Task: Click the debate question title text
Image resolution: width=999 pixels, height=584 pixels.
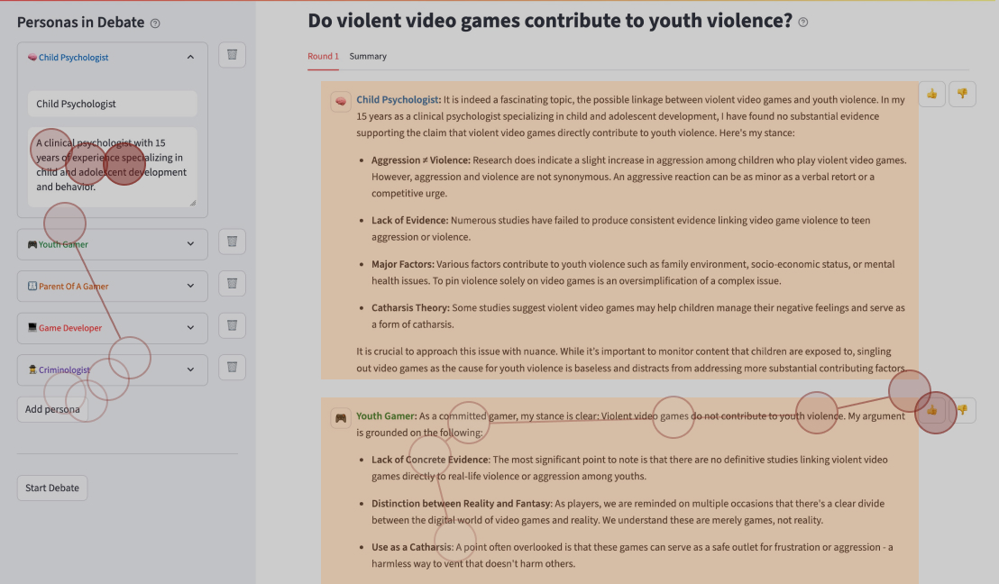Action: point(550,21)
